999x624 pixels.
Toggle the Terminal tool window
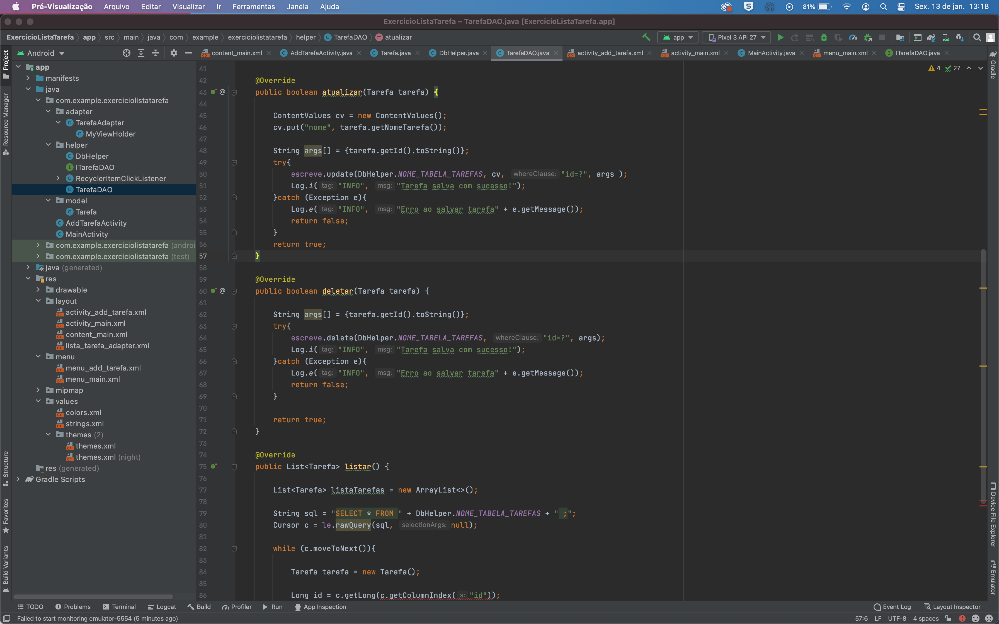click(119, 607)
